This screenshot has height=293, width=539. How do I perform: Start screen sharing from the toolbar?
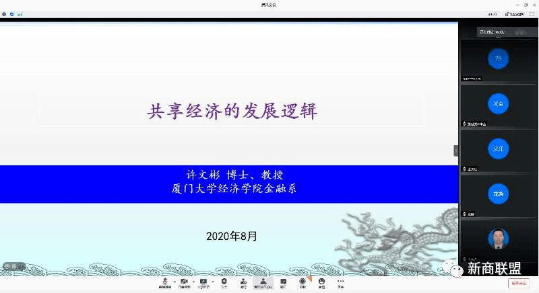pos(203,283)
